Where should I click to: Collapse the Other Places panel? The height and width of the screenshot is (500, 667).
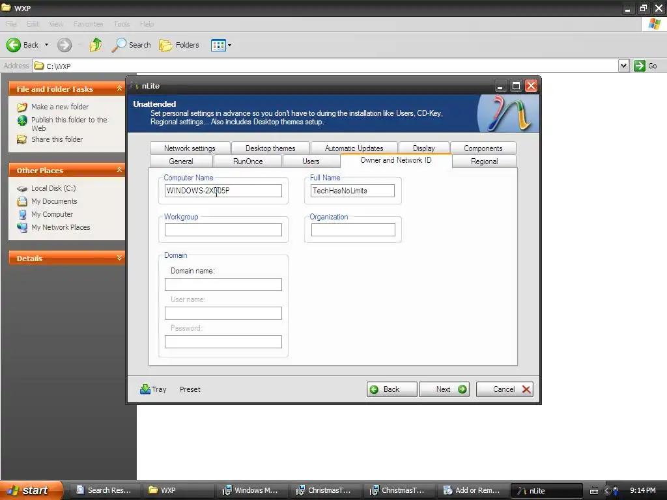tap(119, 170)
